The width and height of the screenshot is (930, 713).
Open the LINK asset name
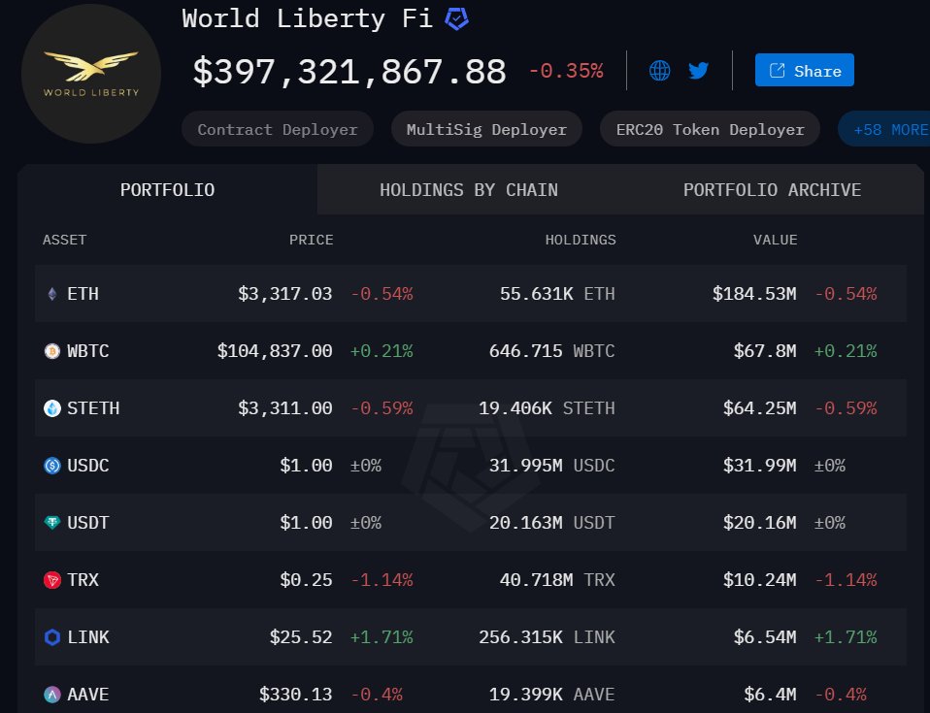coord(87,637)
